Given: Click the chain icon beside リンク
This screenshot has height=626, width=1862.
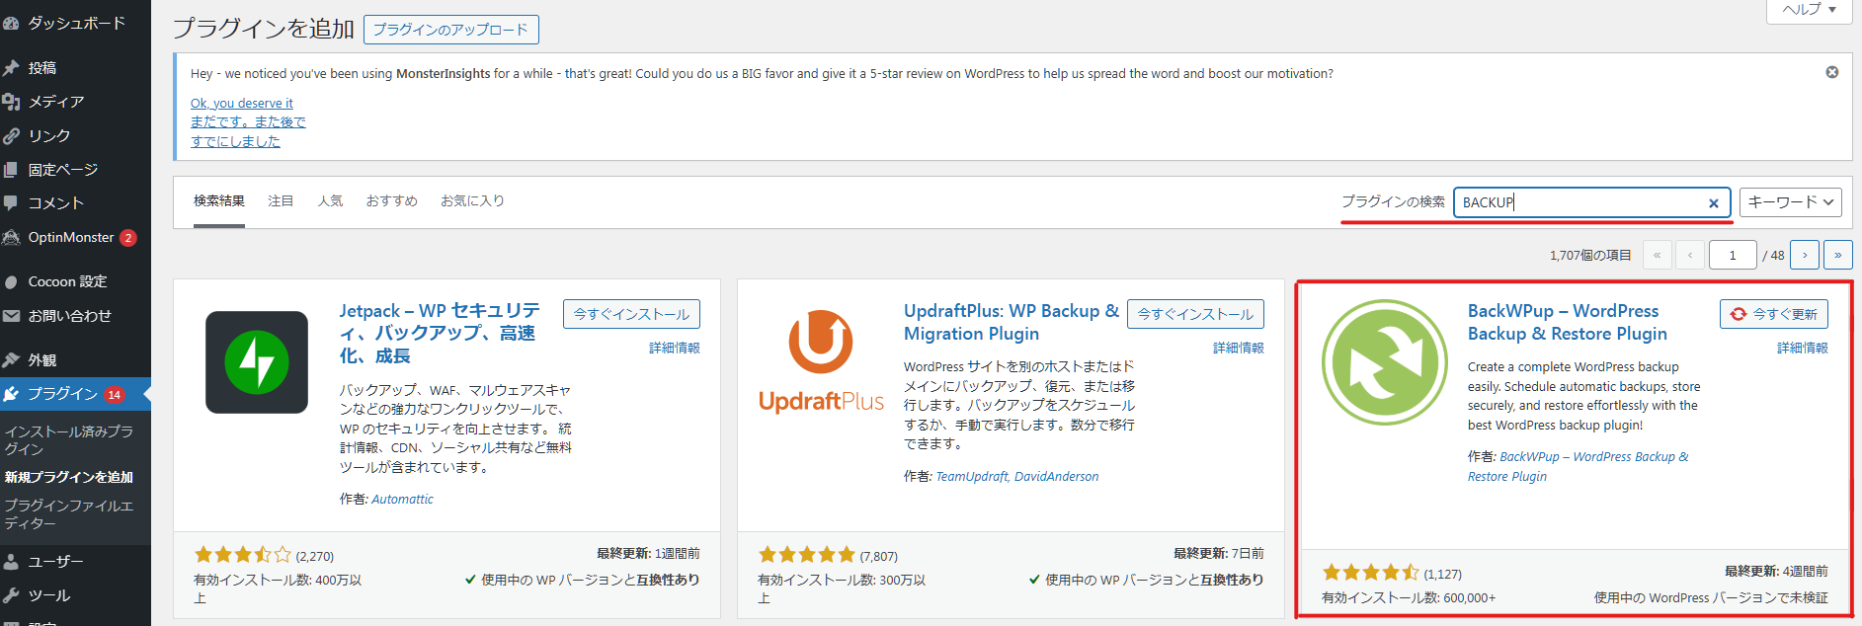Looking at the screenshot, I should pos(11,135).
